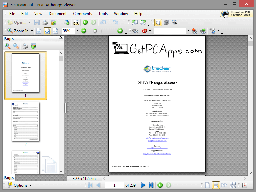Go to next view with the green forward arrow in the toolbar

[93, 22]
